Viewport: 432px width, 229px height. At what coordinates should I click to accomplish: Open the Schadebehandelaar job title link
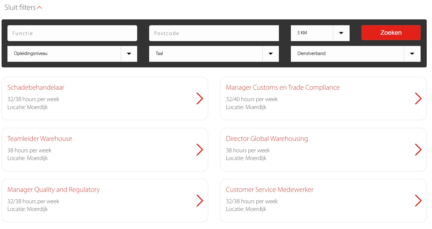pos(36,88)
